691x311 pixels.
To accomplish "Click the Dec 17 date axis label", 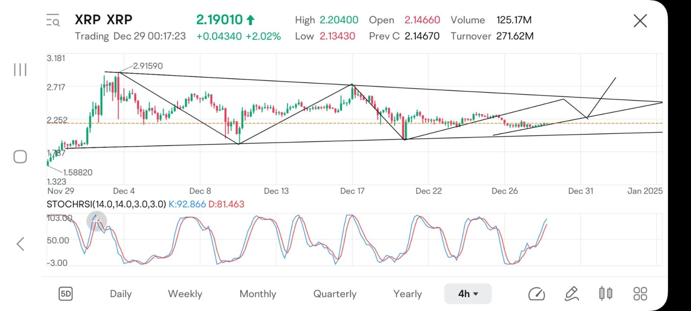I will 352,191.
